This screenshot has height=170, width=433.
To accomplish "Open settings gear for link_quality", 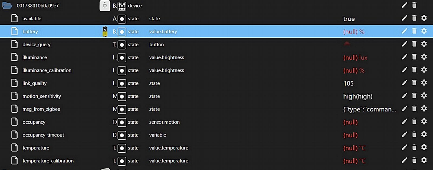I will click(424, 83).
